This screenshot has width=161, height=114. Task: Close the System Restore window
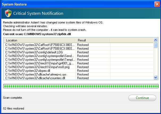[157, 4]
